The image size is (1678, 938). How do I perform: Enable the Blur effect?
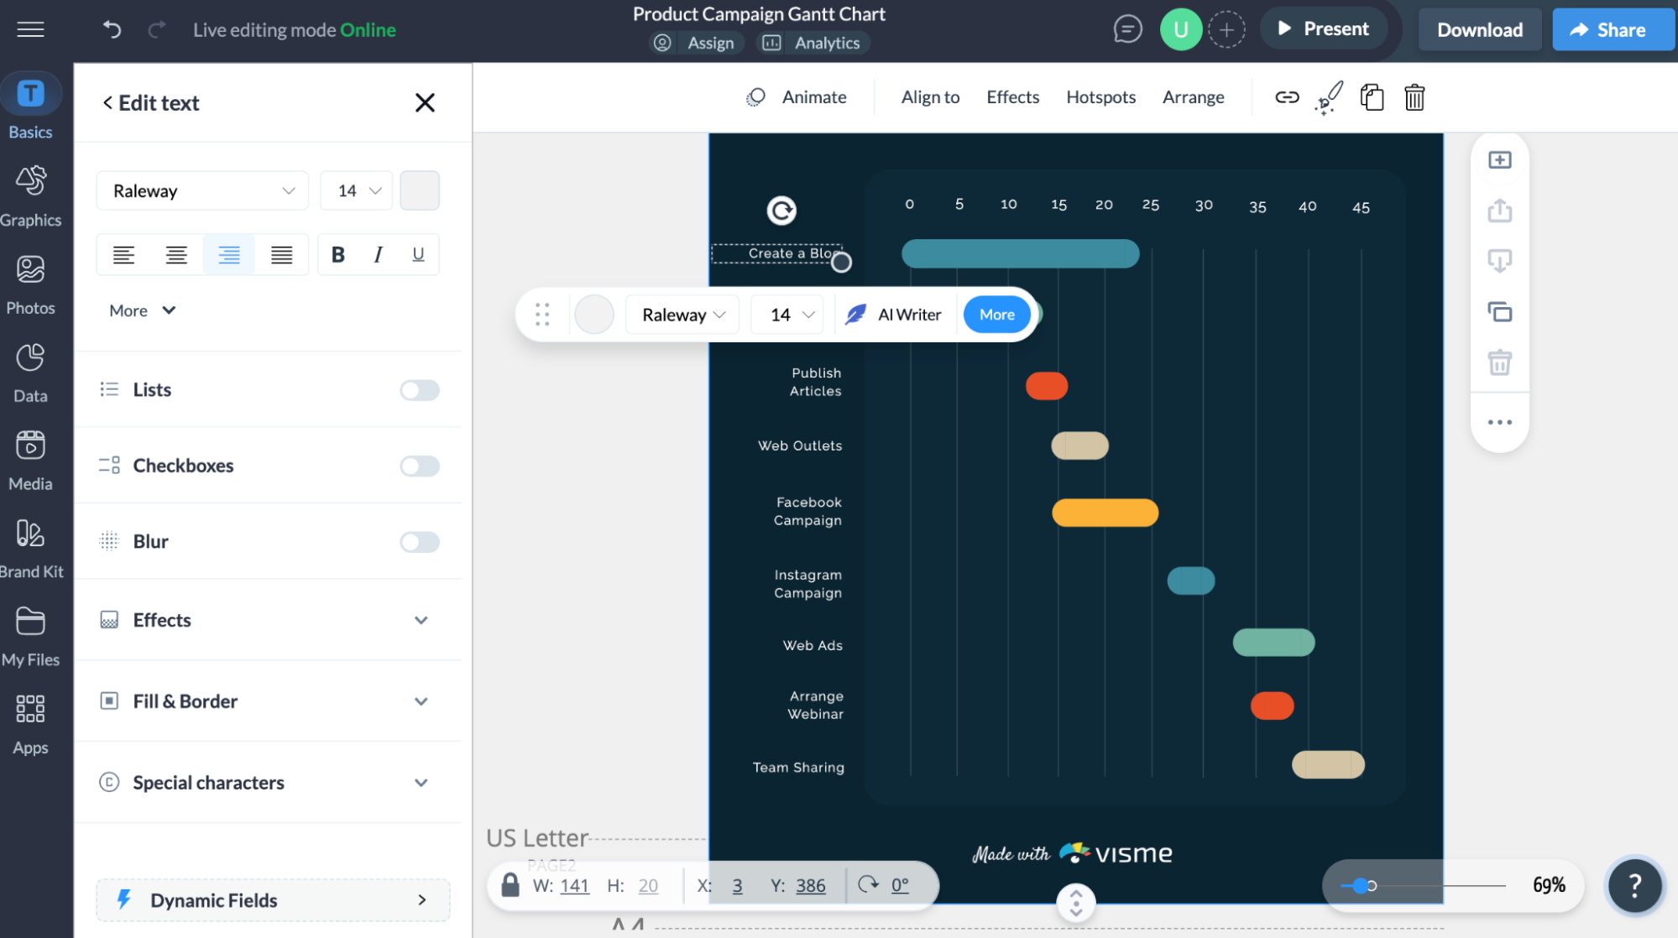pyautogui.click(x=419, y=541)
